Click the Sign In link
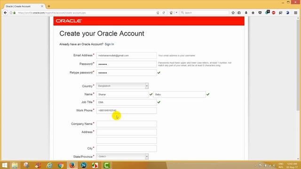Viewport: 301px width, 169px height. [x=109, y=44]
